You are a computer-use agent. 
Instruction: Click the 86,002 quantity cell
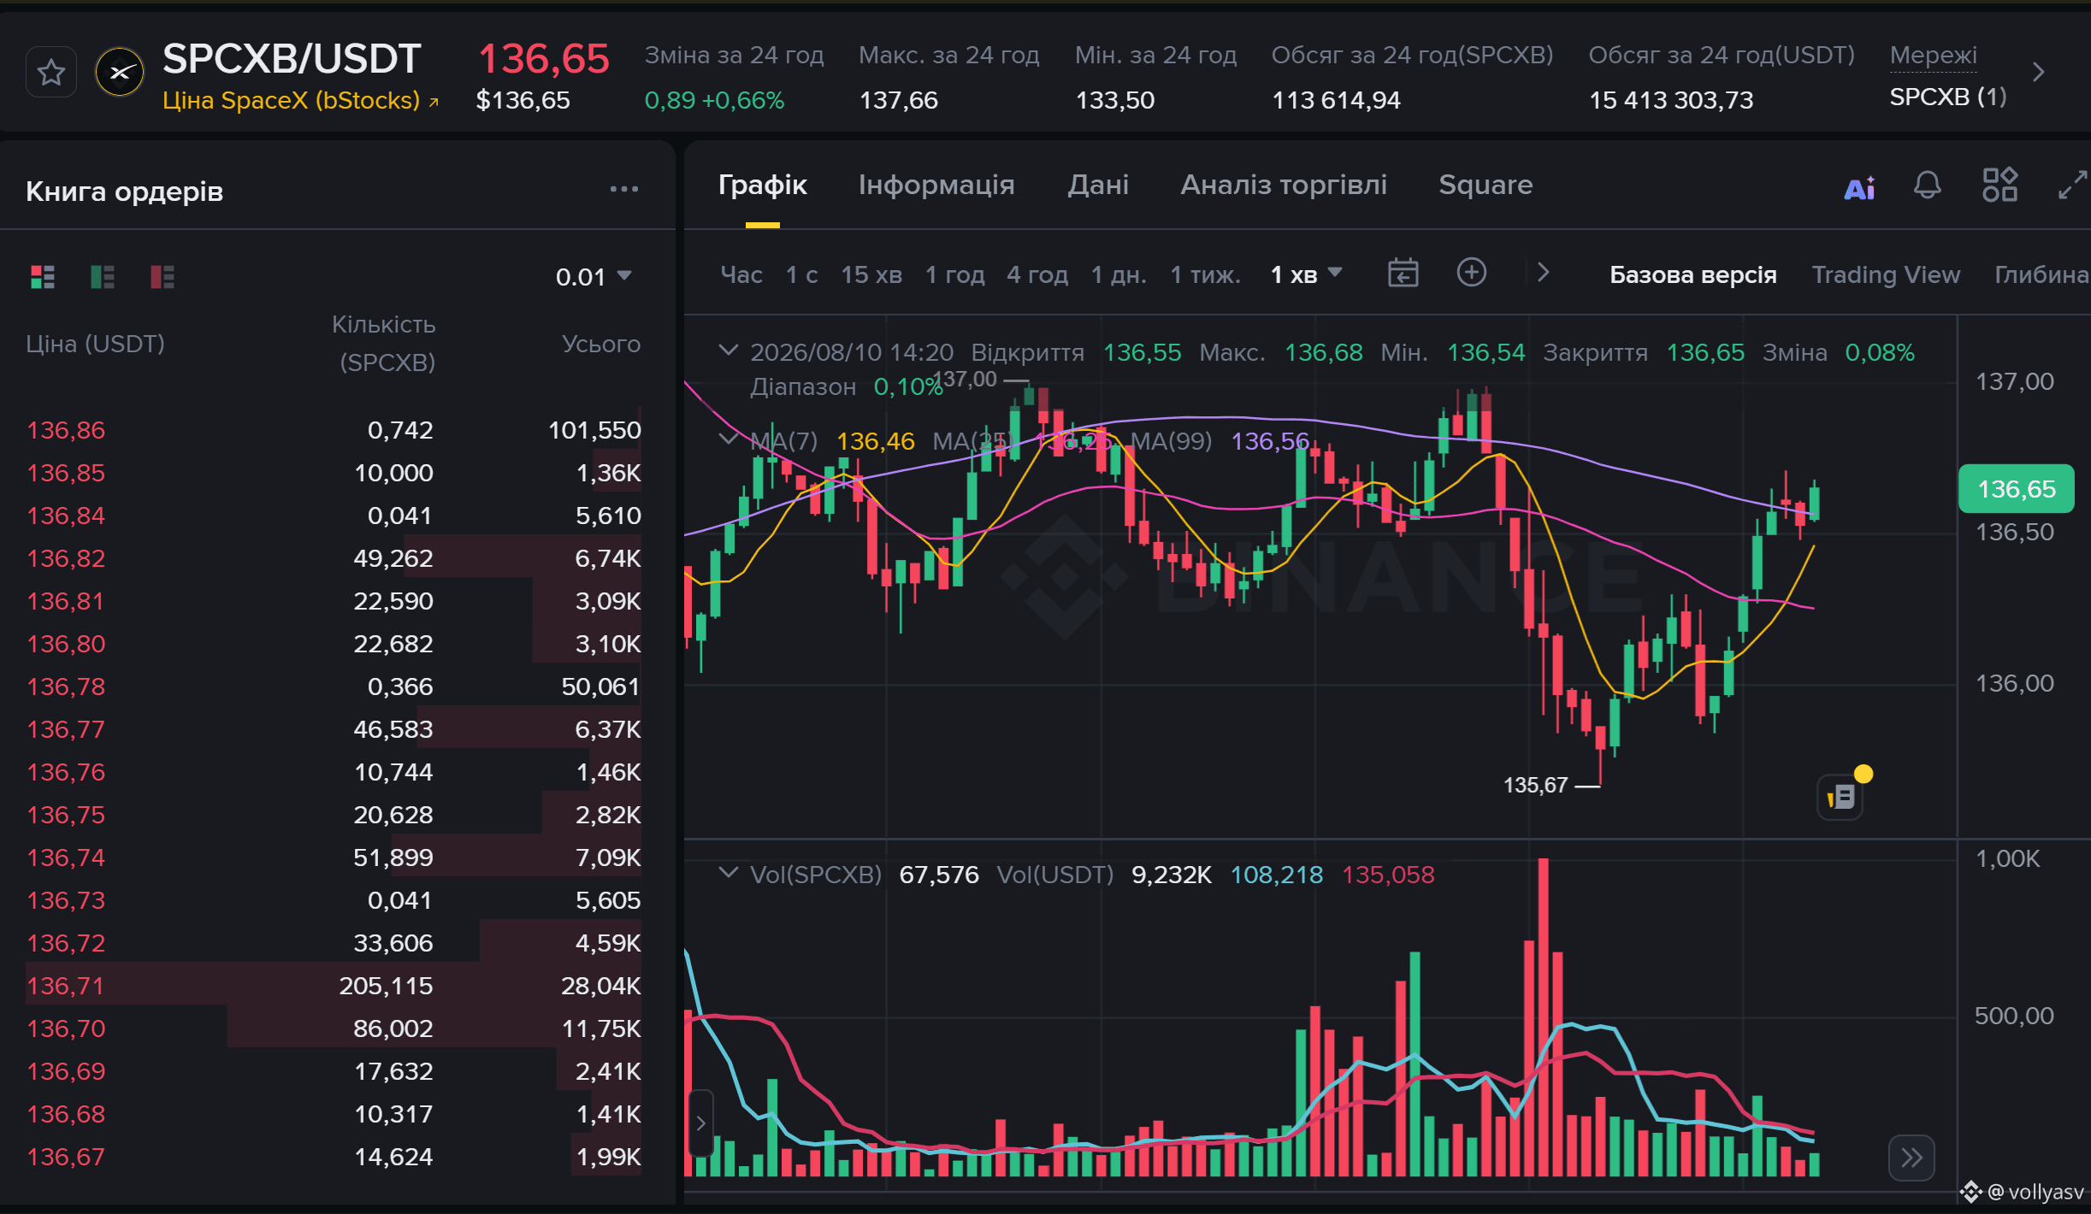(393, 1028)
